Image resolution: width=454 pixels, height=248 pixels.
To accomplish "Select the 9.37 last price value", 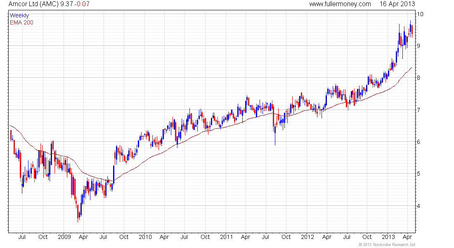I will point(66,4).
